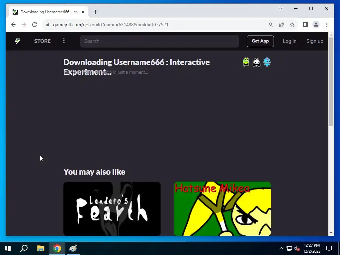Image resolution: width=340 pixels, height=255 pixels.
Task: Open the STORE page
Action: [x=42, y=41]
